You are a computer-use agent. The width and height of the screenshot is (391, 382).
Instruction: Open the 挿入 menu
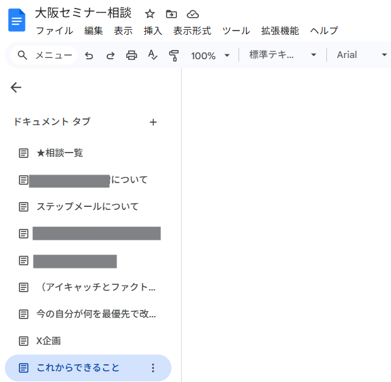(x=153, y=31)
